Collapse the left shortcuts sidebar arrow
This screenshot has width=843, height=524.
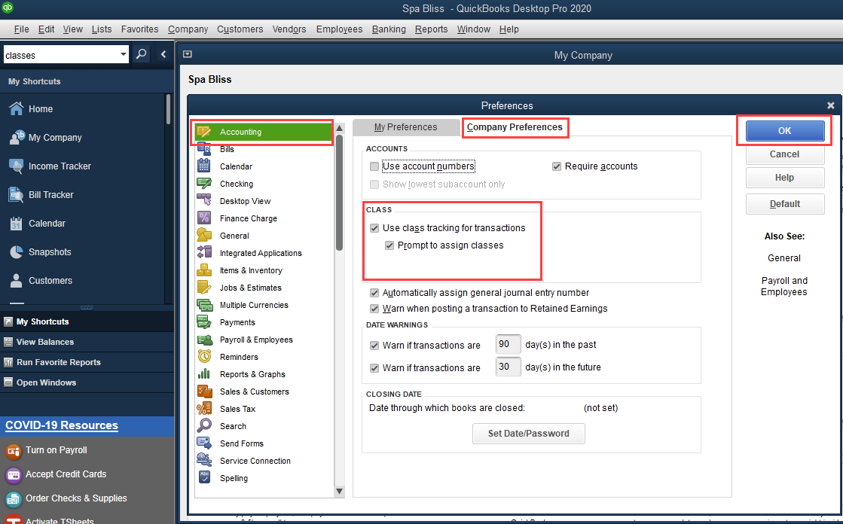(163, 54)
